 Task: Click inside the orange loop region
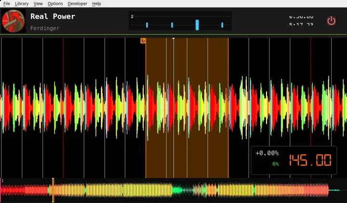[x=187, y=108]
